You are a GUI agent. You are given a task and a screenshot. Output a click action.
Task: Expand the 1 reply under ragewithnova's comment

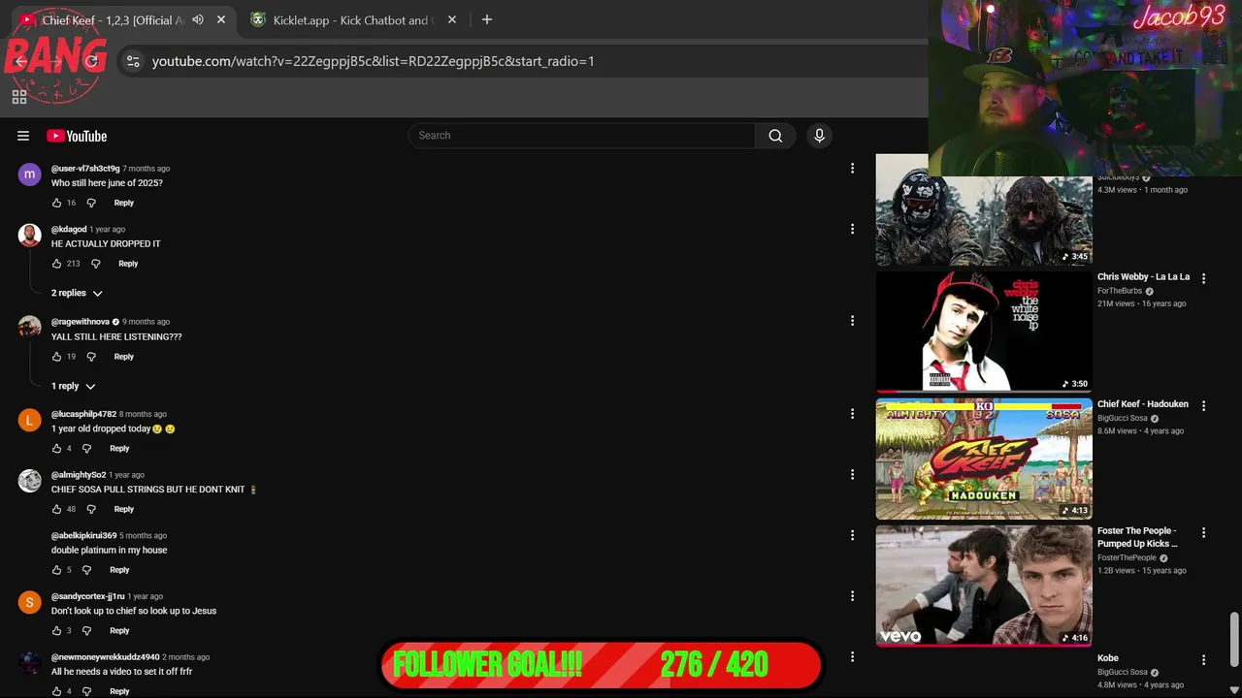[x=74, y=386]
